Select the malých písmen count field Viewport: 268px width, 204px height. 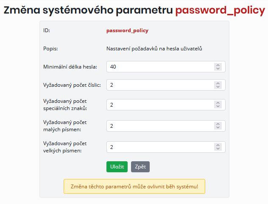click(x=159, y=126)
